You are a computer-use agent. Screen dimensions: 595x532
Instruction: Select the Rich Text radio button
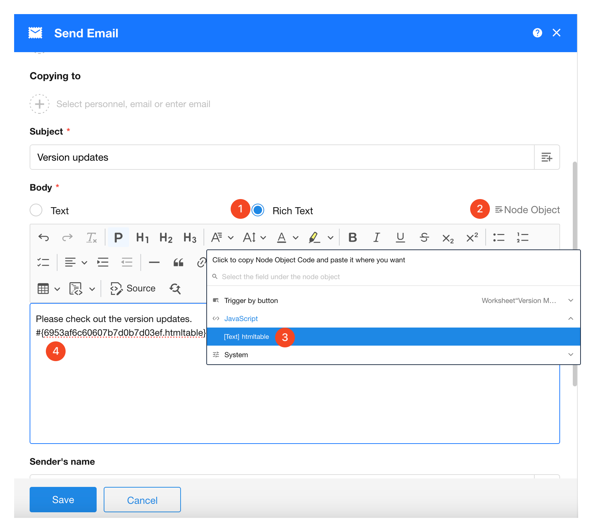tap(258, 210)
